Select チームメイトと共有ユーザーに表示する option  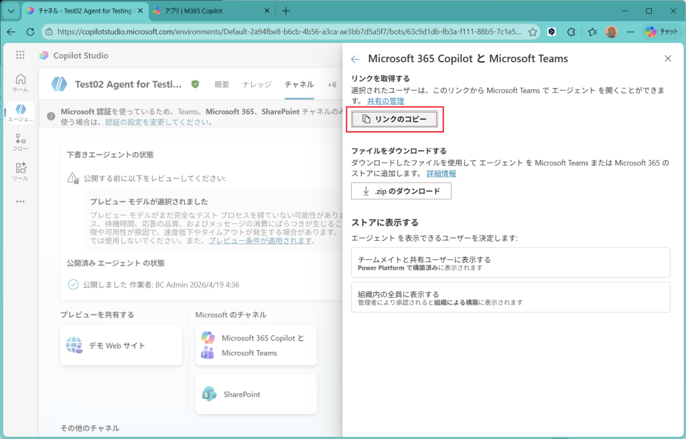510,262
